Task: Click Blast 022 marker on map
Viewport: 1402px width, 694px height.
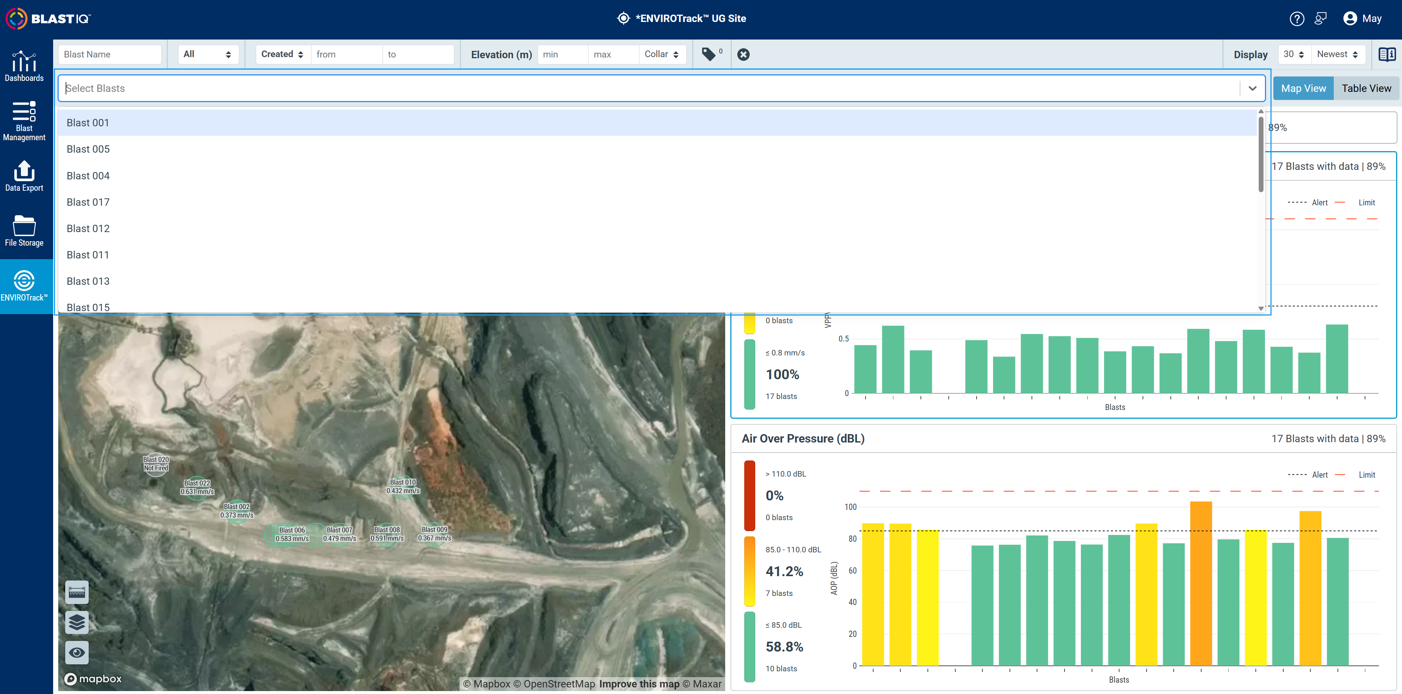Action: point(197,488)
